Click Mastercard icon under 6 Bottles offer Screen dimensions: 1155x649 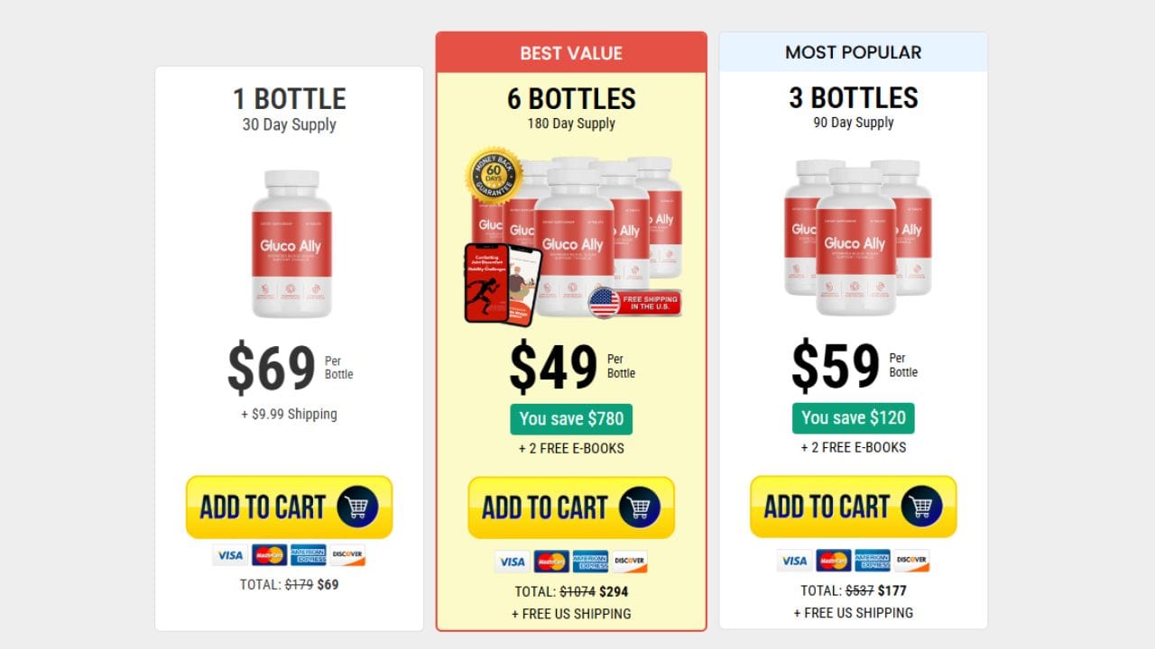[x=551, y=562]
